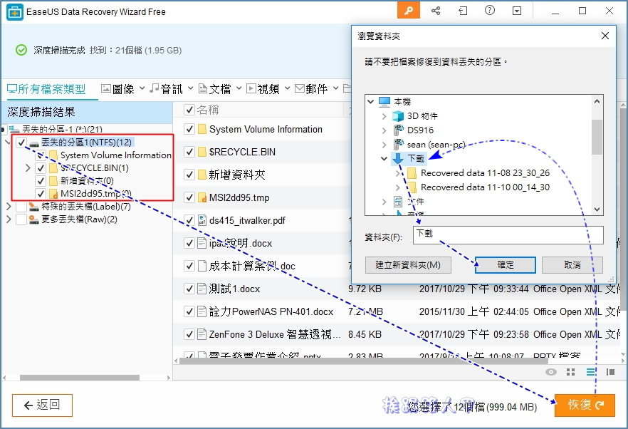
Task: Switch to thumbnail grid view icon
Action: pos(571,372)
